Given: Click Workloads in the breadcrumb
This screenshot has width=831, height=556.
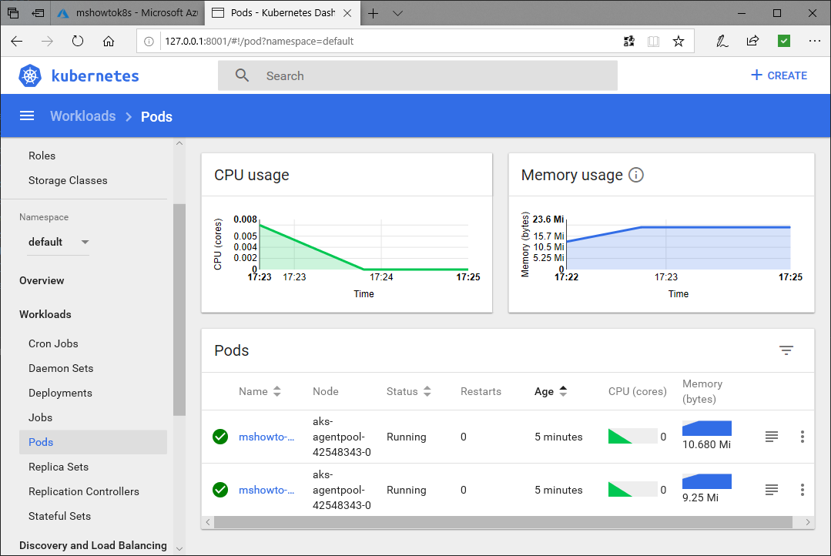Looking at the screenshot, I should (x=82, y=116).
